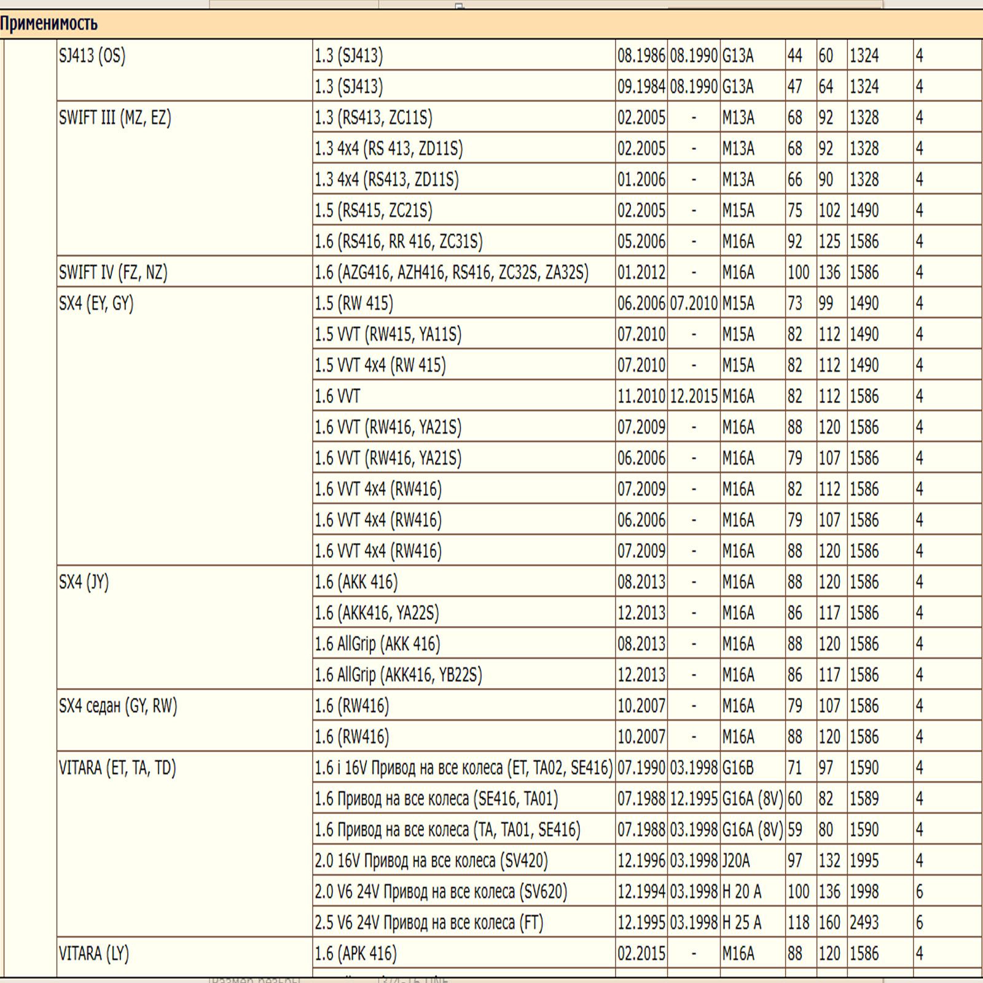
Task: Click the J20A engine code cell
Action: point(736,861)
